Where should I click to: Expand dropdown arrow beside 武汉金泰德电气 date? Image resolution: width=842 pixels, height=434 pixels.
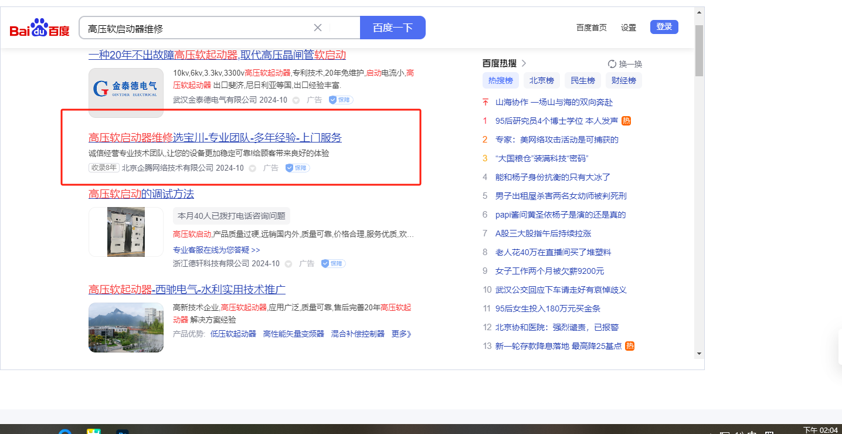[x=296, y=100]
